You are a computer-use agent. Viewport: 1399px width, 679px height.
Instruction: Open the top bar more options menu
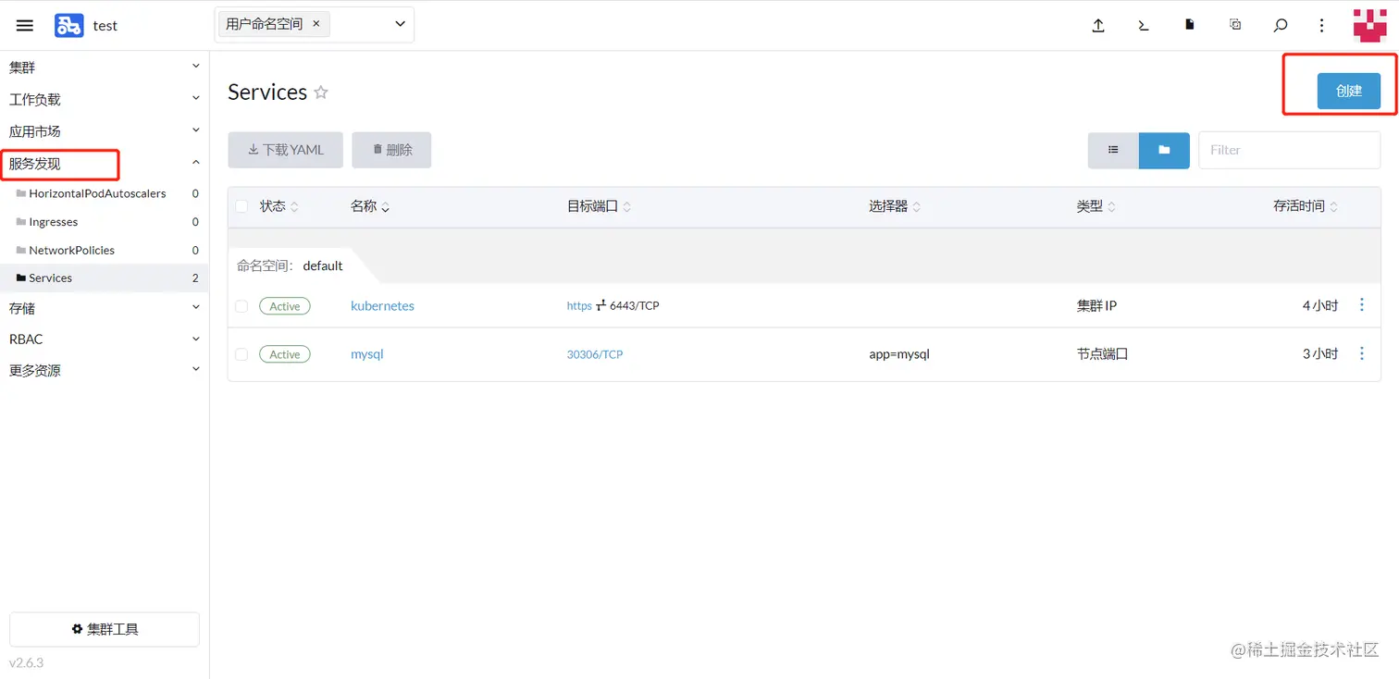tap(1322, 25)
